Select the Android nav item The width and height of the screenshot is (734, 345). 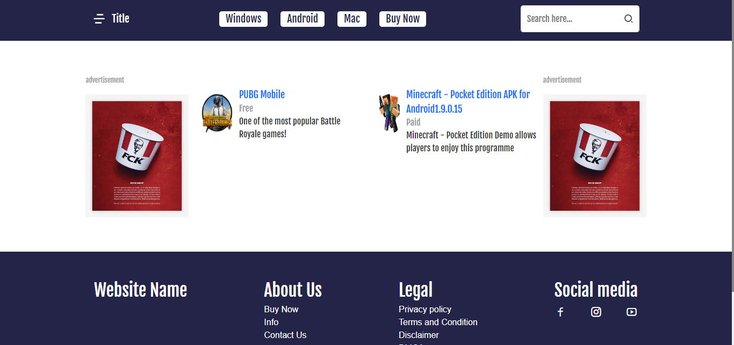pyautogui.click(x=303, y=19)
